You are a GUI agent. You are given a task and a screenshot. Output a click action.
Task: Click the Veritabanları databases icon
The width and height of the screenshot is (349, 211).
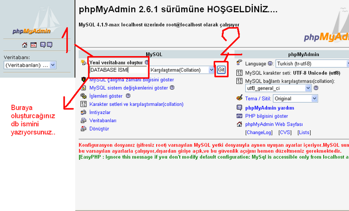pos(83,121)
